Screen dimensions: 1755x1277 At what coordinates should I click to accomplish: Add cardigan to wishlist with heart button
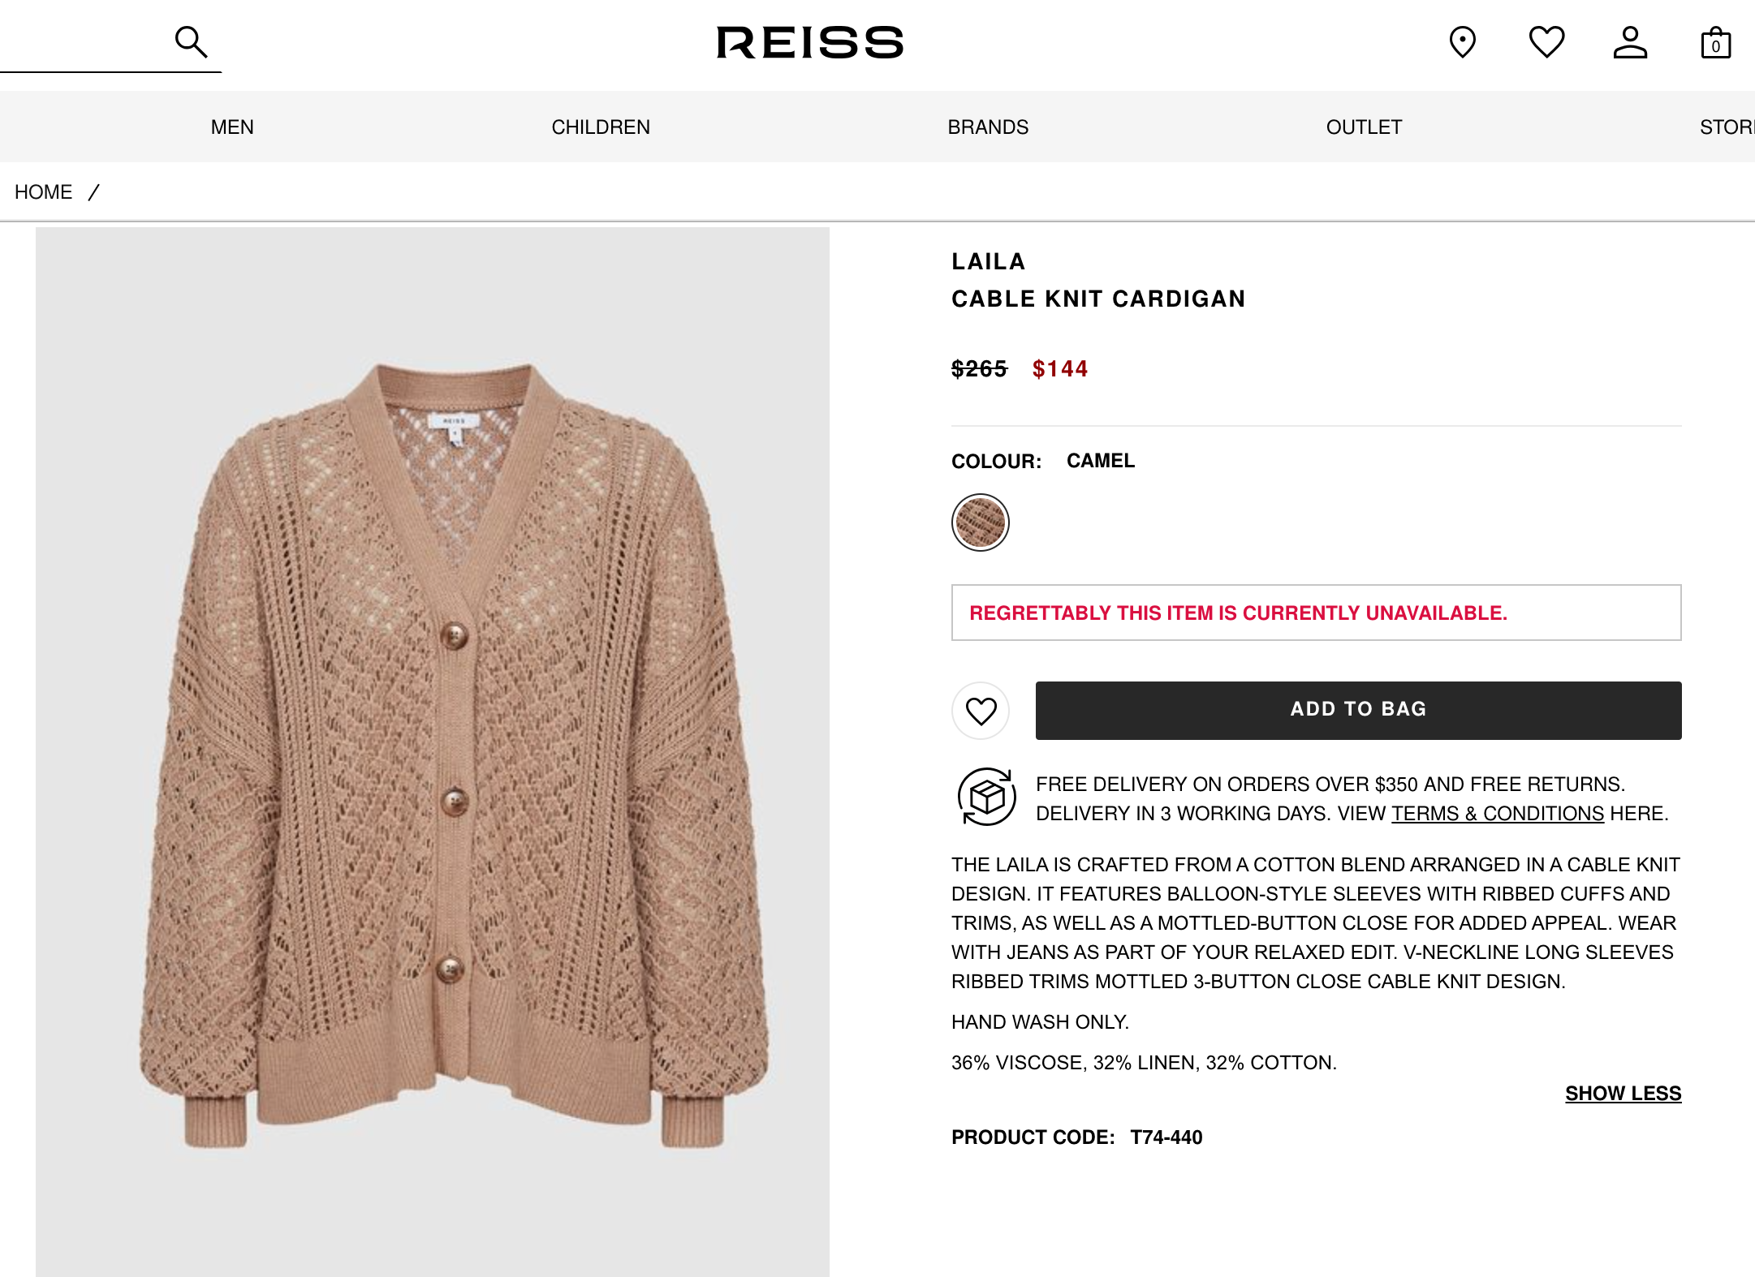coord(981,711)
